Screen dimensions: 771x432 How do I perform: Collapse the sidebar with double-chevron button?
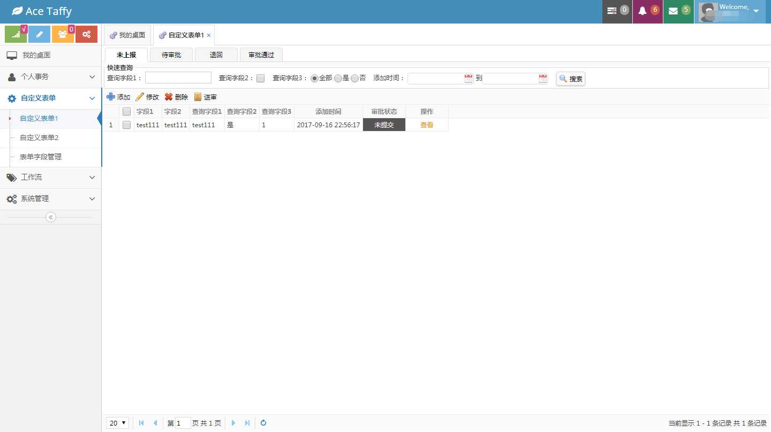(x=51, y=217)
